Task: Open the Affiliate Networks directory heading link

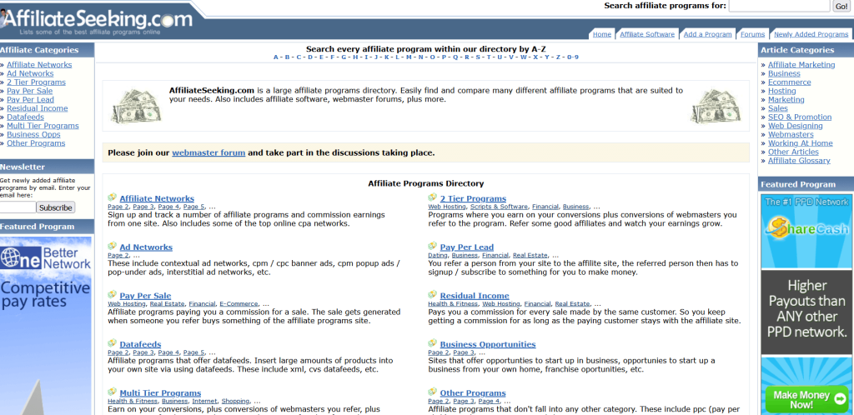Action: 157,198
